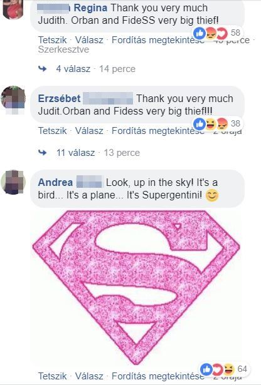The width and height of the screenshot is (261, 385).
Task: Like Erzsébet's comment via Tetszik
Action: pyautogui.click(x=53, y=131)
